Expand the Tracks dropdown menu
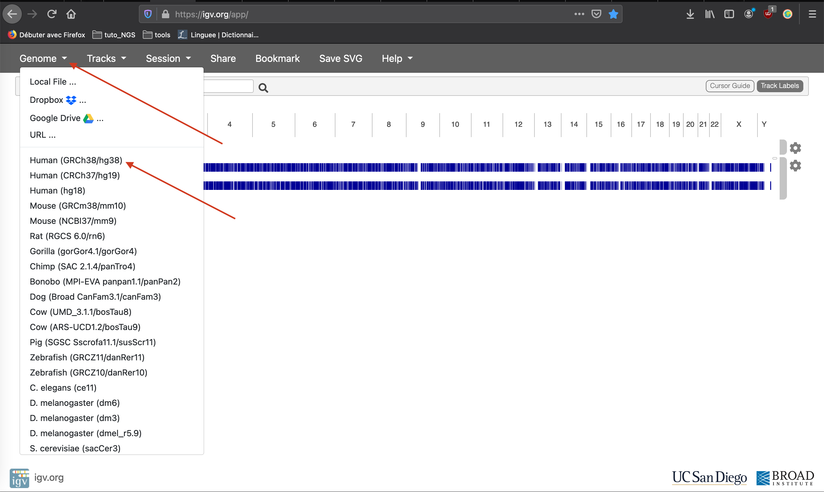This screenshot has width=824, height=492. coord(106,59)
